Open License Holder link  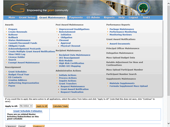coord(16,57)
